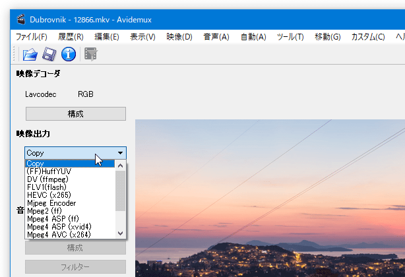This screenshot has height=277, width=405.
Task: Click the 構成 button under video decoder
Action: [76, 114]
